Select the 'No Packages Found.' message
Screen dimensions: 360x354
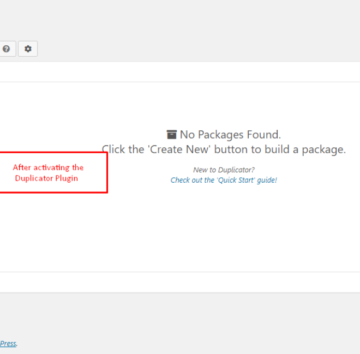point(230,135)
